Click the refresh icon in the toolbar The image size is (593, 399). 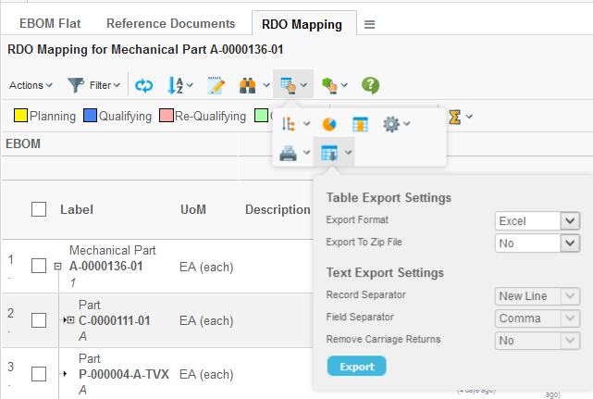143,85
